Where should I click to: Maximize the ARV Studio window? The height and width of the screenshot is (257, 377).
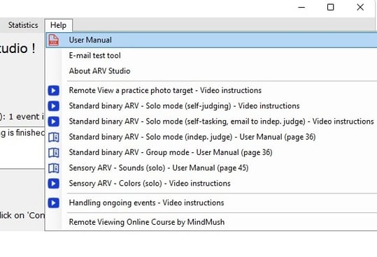pyautogui.click(x=331, y=8)
